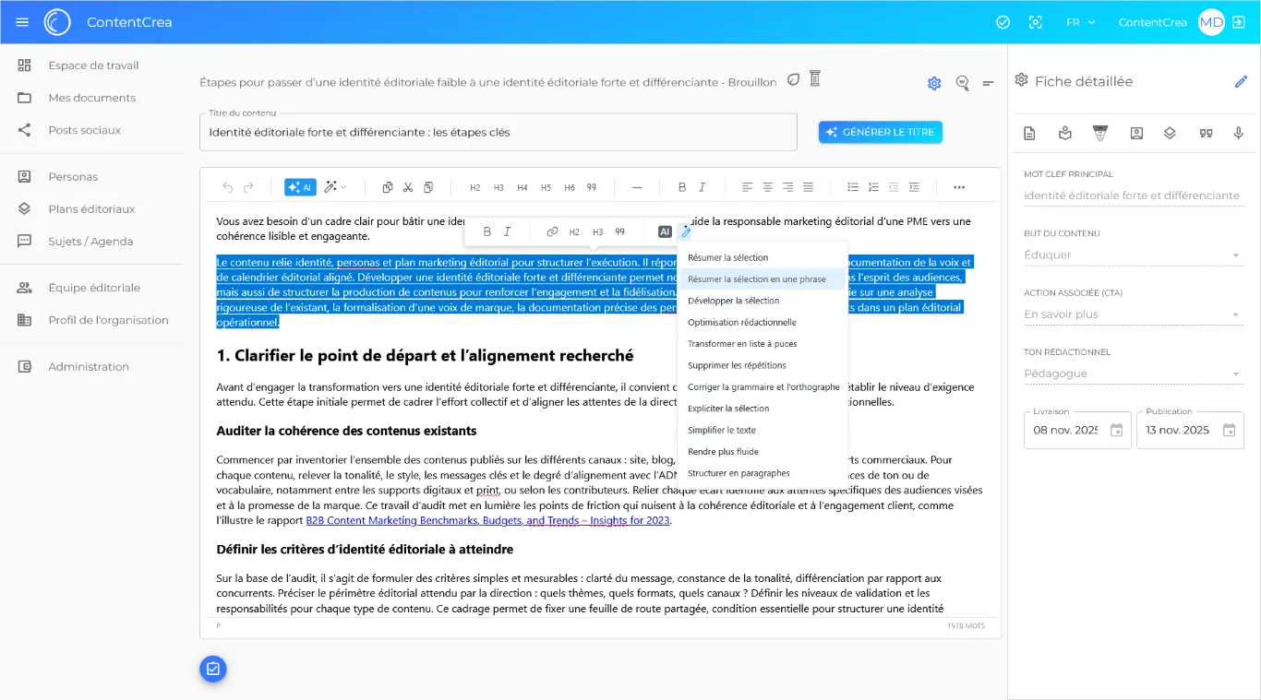Expand the FR language selector
Image resolution: width=1261 pixels, height=700 pixels.
(x=1080, y=22)
